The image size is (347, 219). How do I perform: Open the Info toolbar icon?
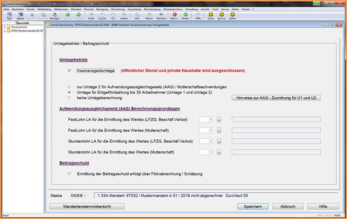[137, 16]
